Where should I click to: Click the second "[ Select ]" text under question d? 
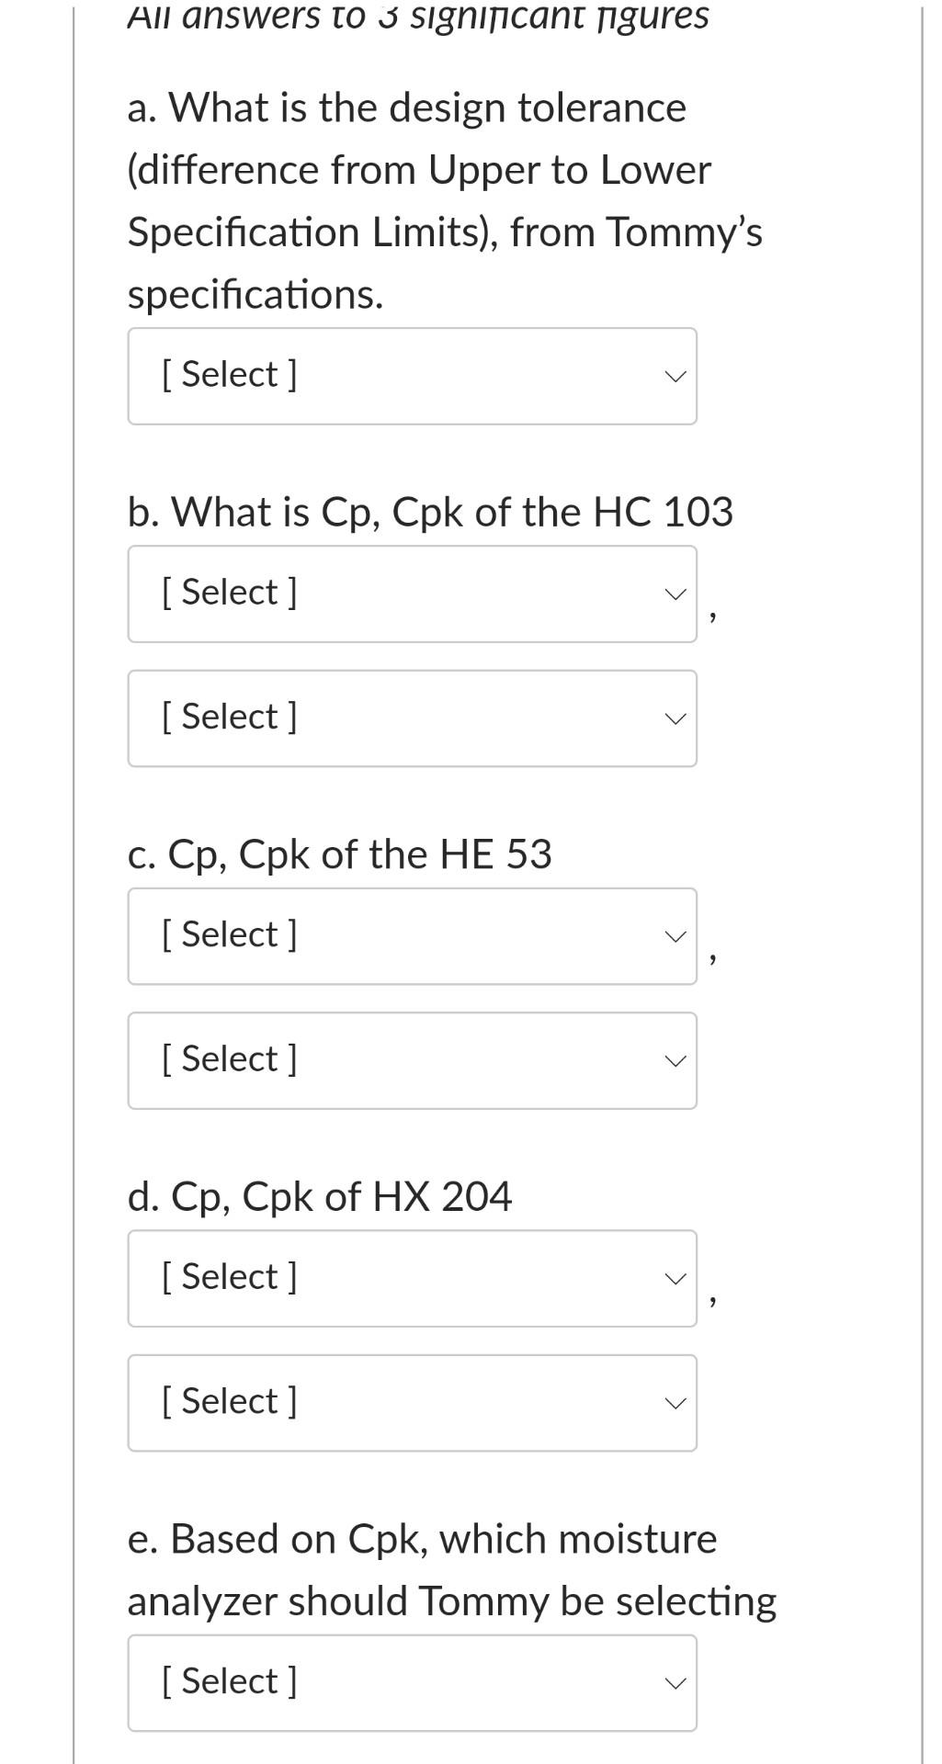tap(230, 1401)
